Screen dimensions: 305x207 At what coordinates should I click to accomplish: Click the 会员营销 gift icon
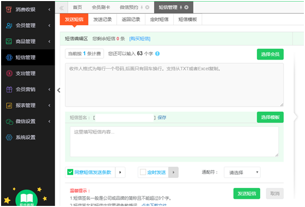tap(9, 89)
